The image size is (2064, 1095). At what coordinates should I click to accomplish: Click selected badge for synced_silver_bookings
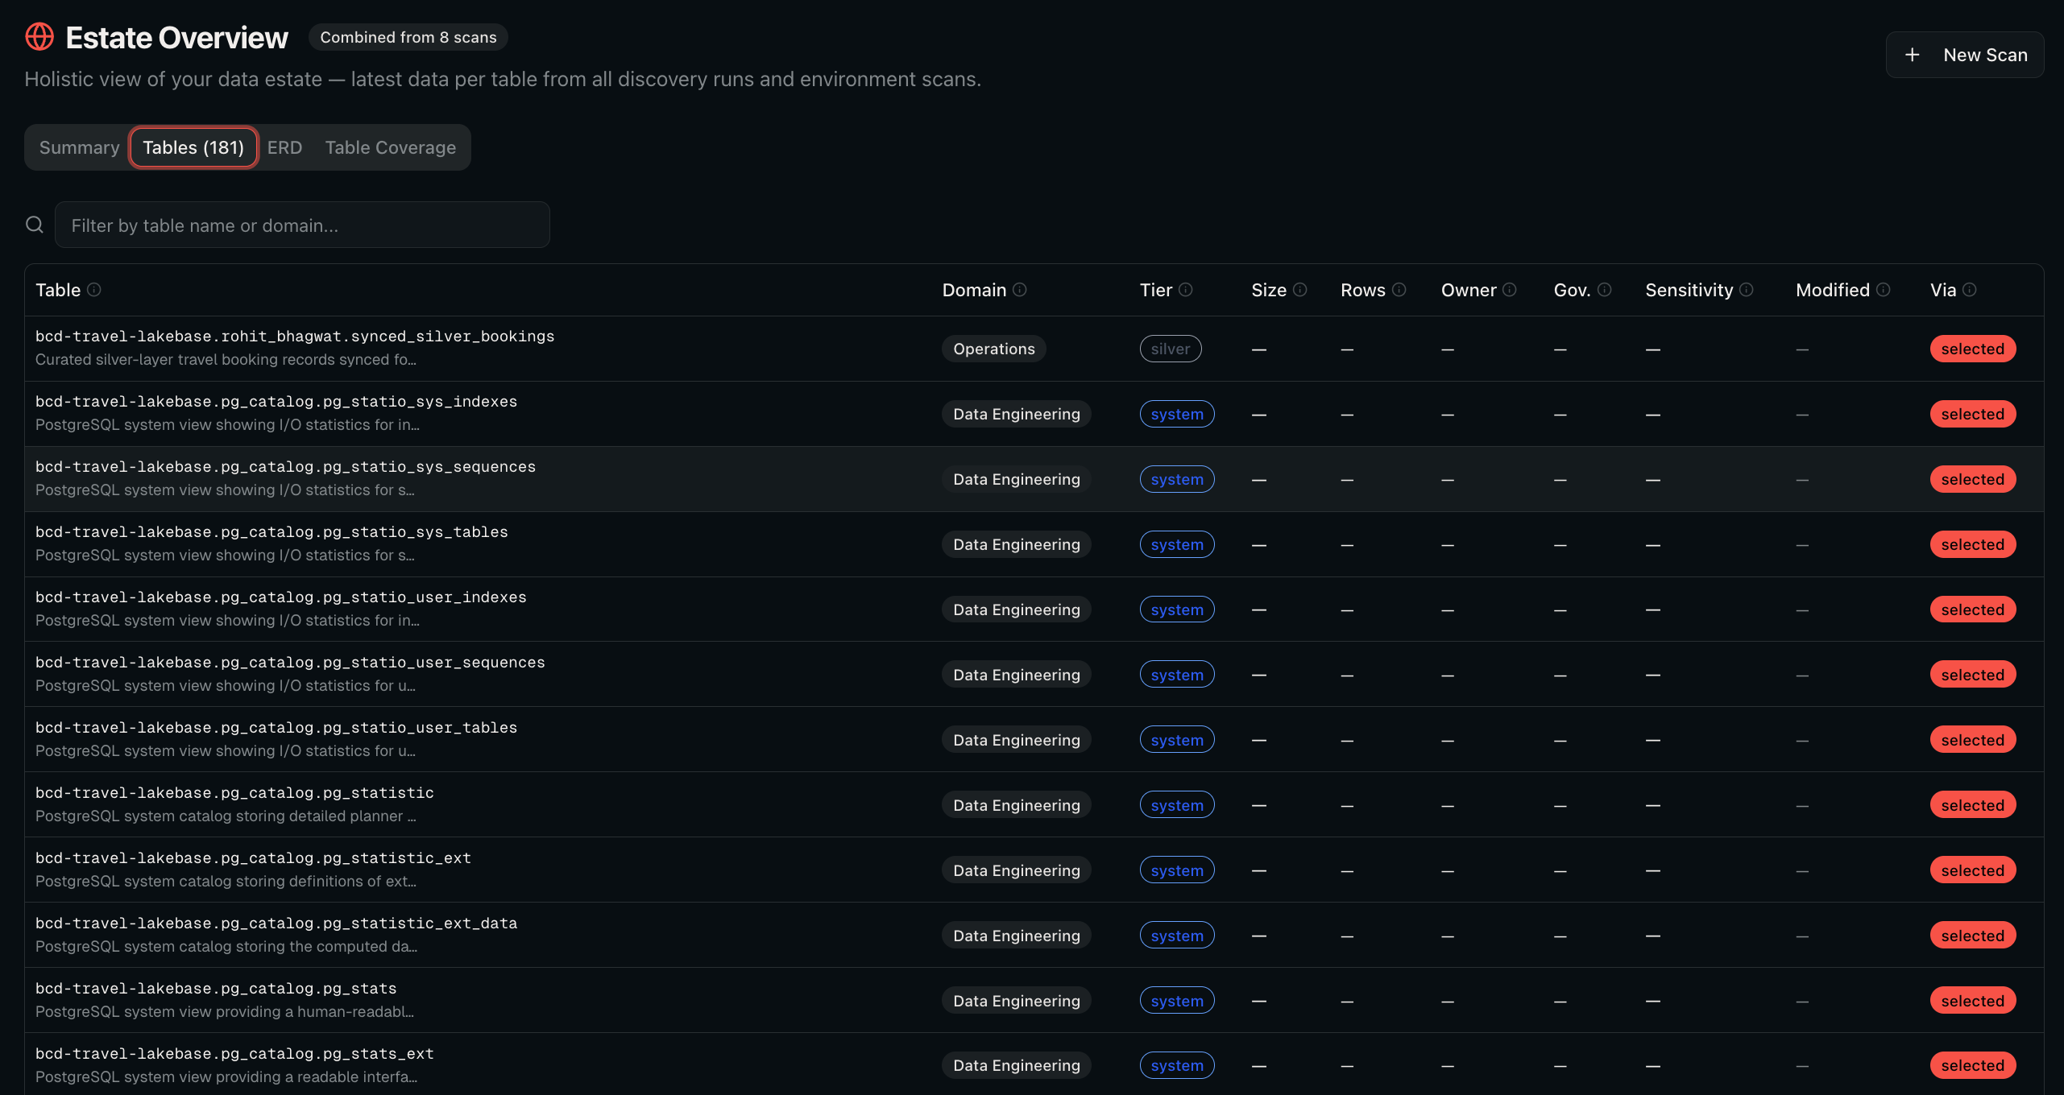pos(1973,349)
